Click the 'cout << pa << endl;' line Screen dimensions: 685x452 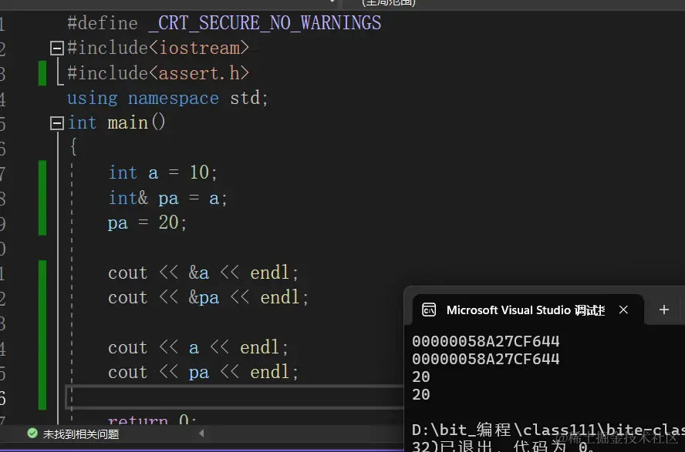(203, 372)
